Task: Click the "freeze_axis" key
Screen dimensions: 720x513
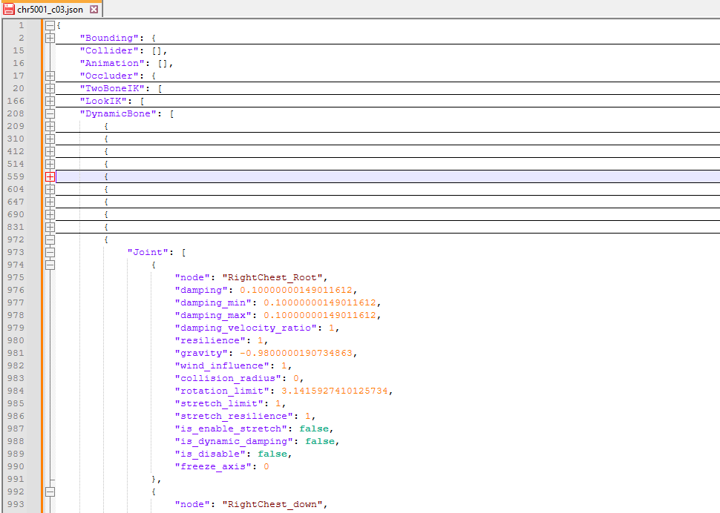Action: click(213, 467)
